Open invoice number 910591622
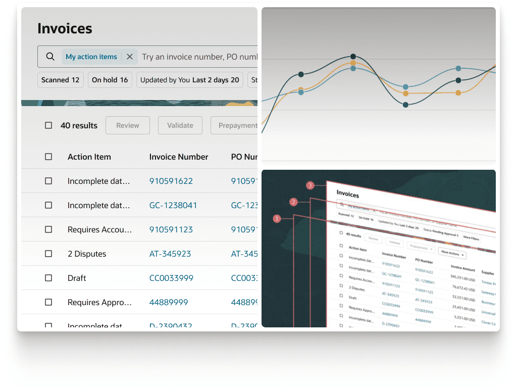This screenshot has width=517, height=388. 171,181
